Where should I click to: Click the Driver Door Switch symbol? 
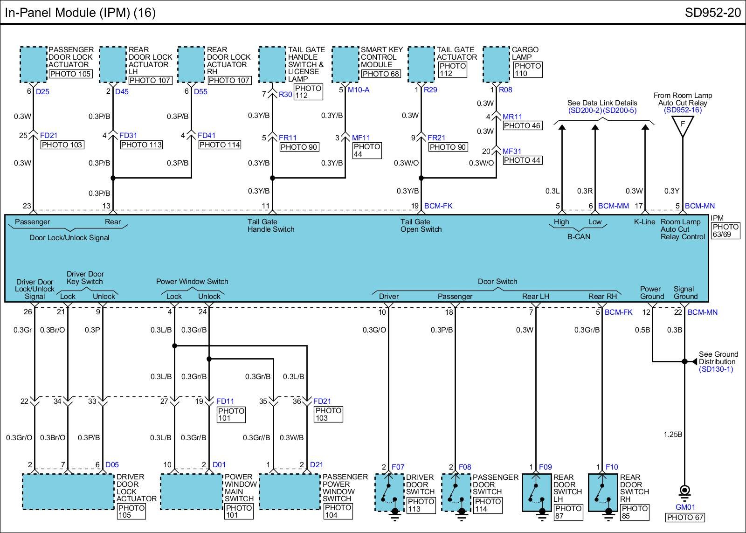[389, 492]
